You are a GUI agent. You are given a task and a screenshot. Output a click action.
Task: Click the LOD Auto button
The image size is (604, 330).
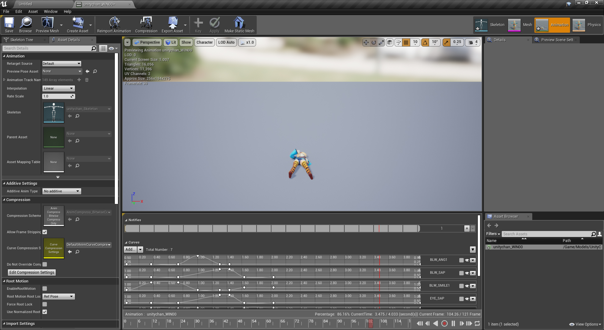point(226,42)
